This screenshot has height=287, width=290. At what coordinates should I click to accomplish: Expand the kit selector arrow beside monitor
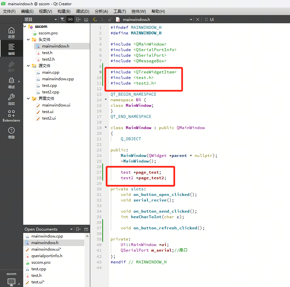19,284
